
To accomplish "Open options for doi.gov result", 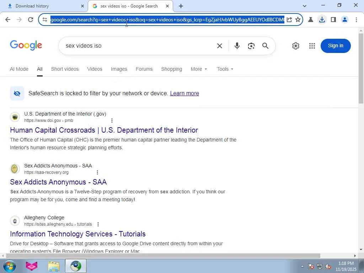I will coord(112,121).
